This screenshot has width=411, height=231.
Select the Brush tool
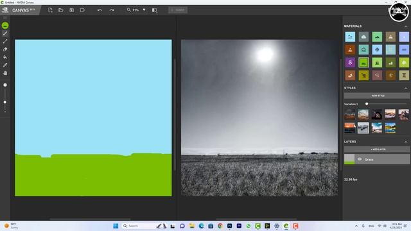[x=5, y=33]
